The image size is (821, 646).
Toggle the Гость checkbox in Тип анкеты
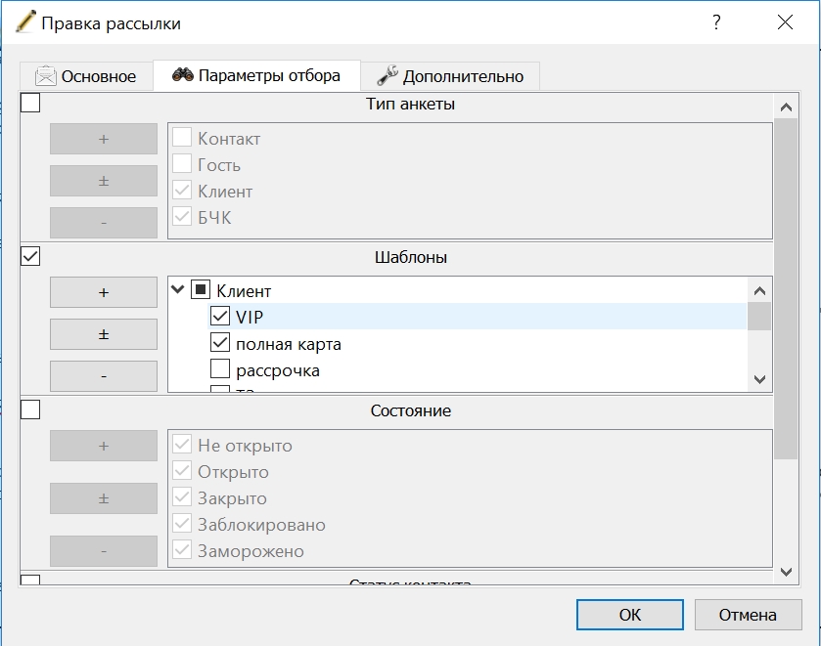[182, 163]
